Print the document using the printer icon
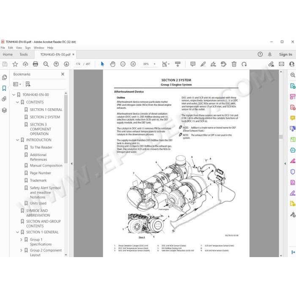This screenshot has width=296, height=296. [36, 64]
